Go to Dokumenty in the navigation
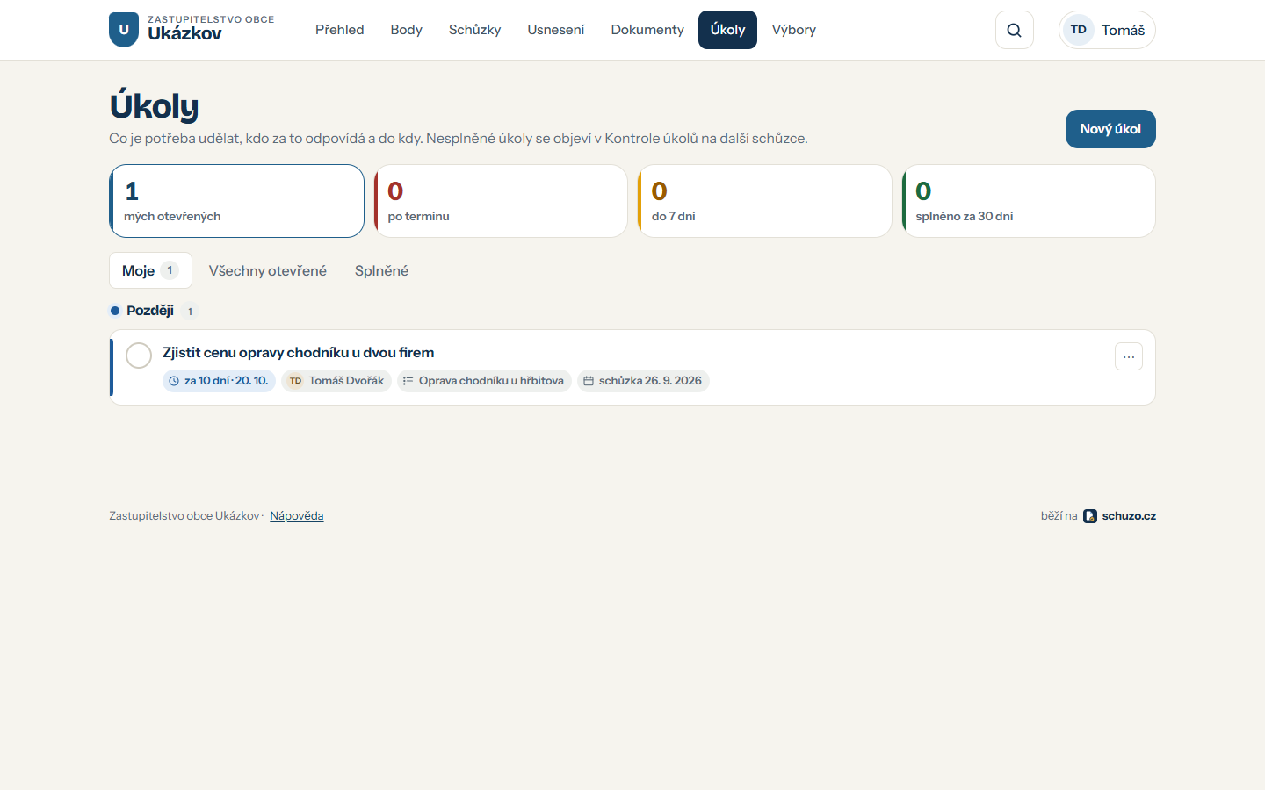 point(647,30)
